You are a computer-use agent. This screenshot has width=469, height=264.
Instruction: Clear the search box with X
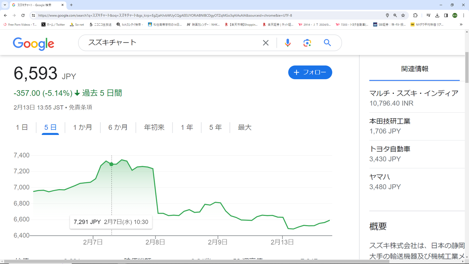point(266,43)
